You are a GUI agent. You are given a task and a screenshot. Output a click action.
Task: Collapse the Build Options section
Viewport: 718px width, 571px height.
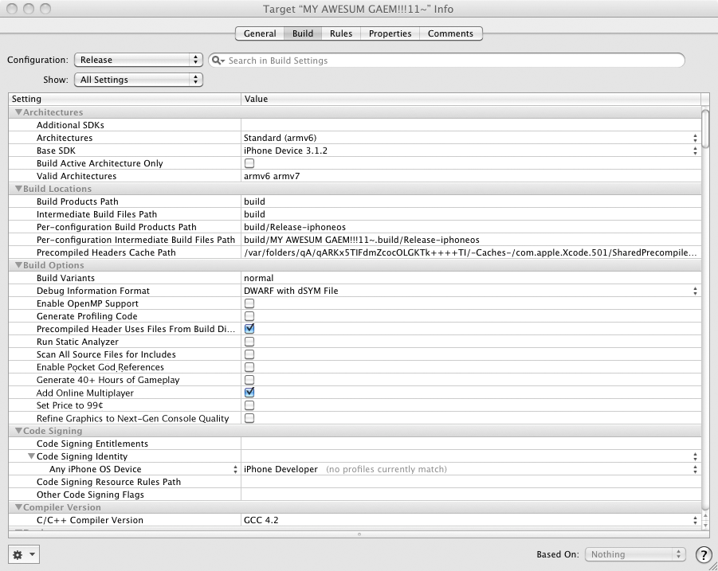(18, 265)
